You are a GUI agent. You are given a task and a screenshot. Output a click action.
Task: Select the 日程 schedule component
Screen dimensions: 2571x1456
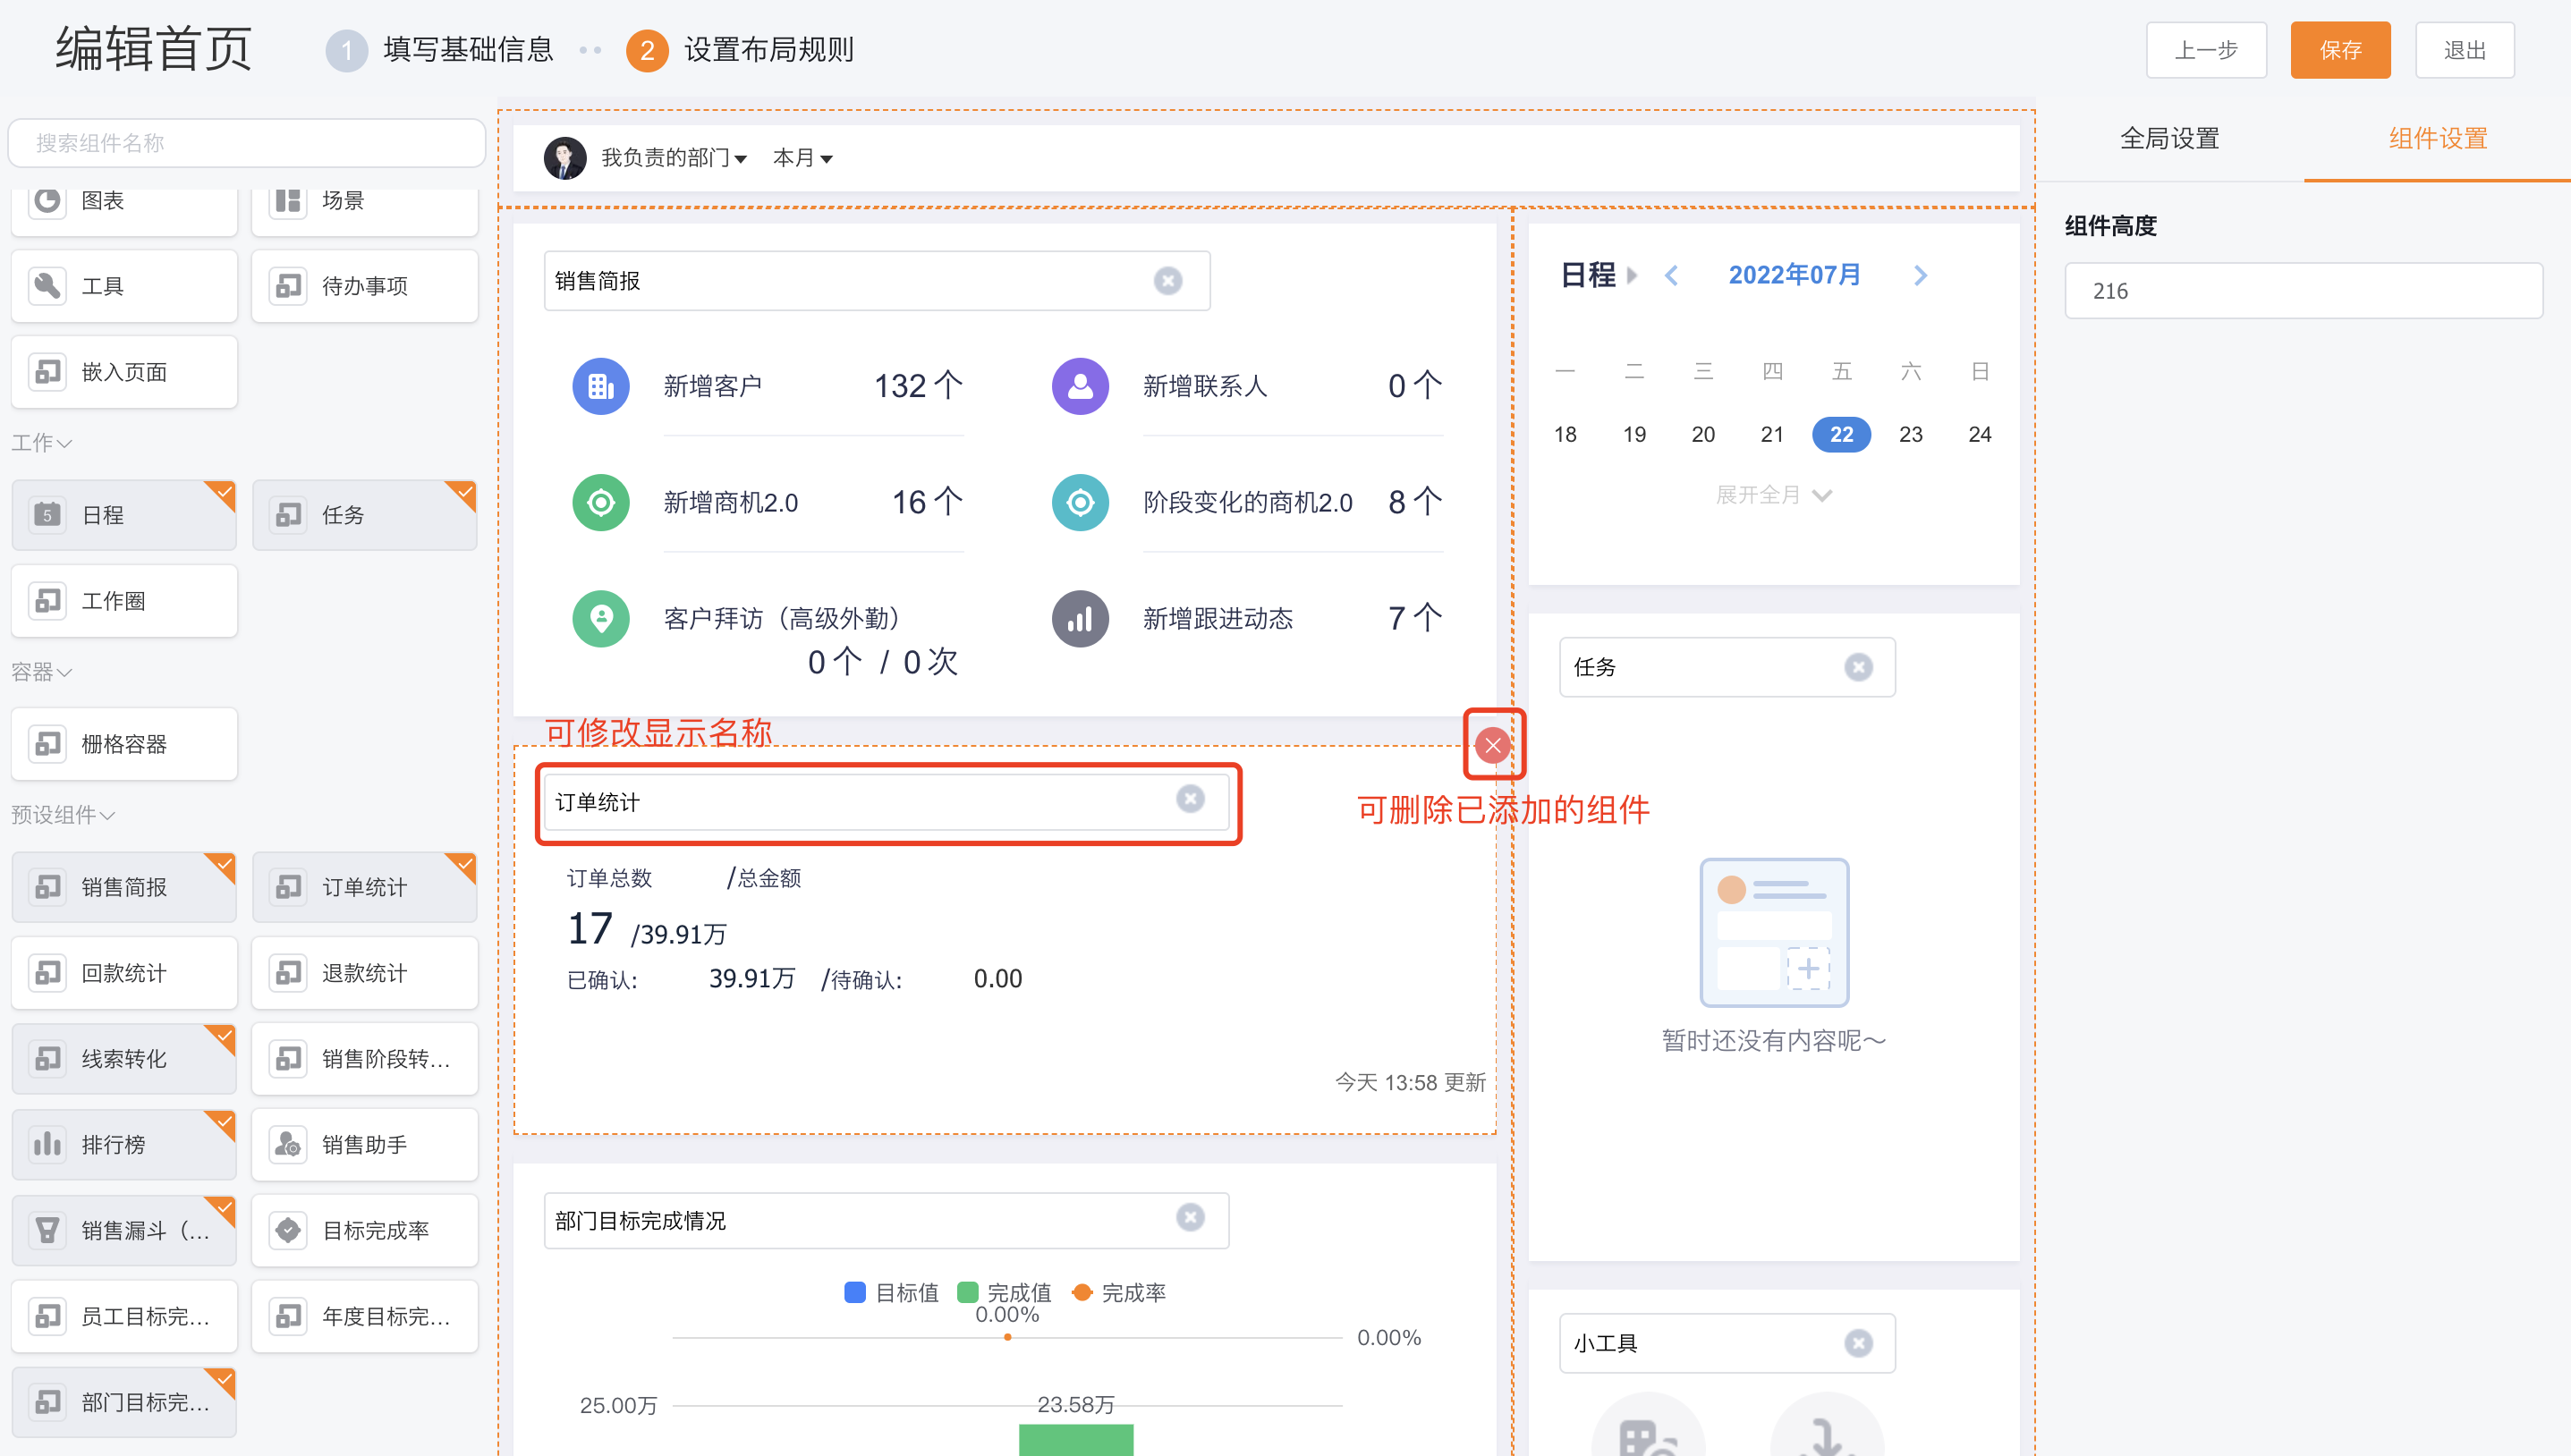124,515
